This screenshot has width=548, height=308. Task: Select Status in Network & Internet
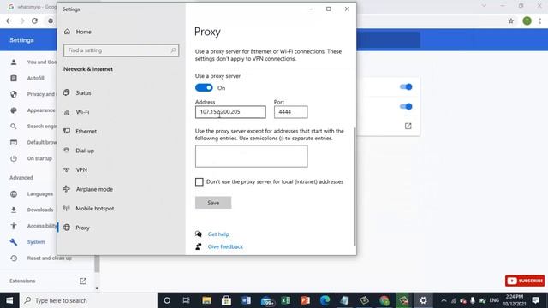[83, 93]
